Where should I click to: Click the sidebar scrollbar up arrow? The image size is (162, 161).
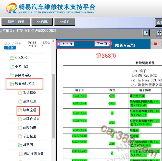53,41
